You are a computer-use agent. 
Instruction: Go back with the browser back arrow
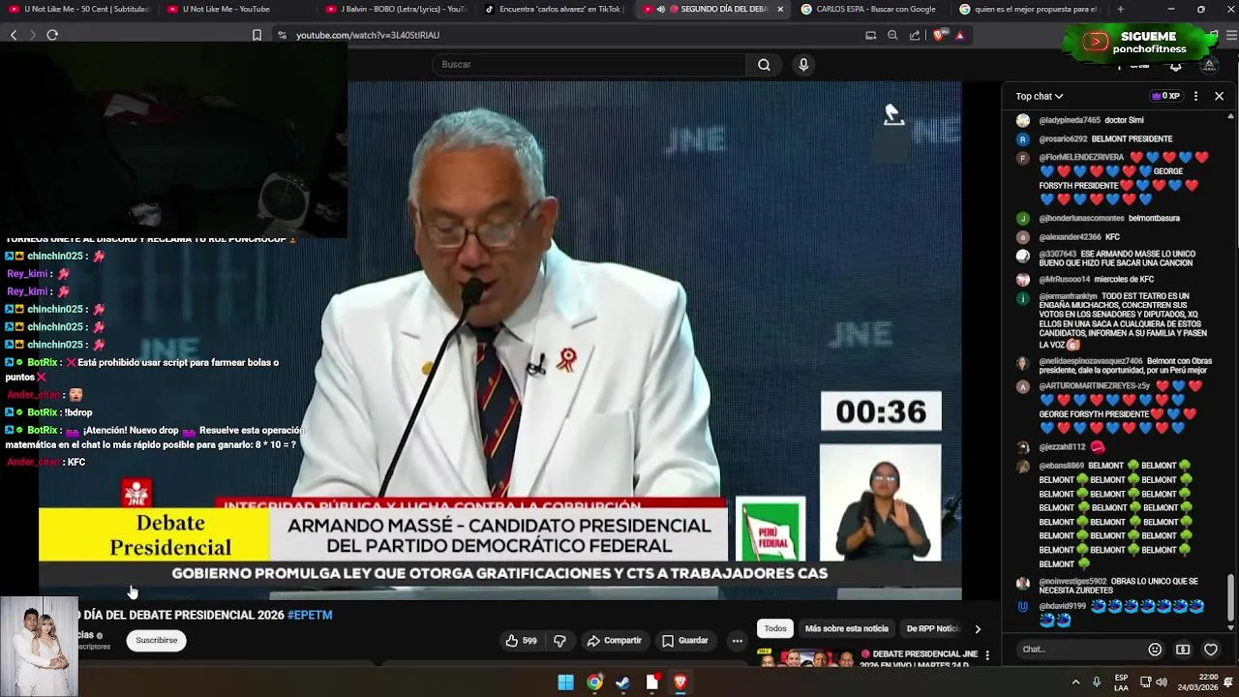click(x=14, y=35)
